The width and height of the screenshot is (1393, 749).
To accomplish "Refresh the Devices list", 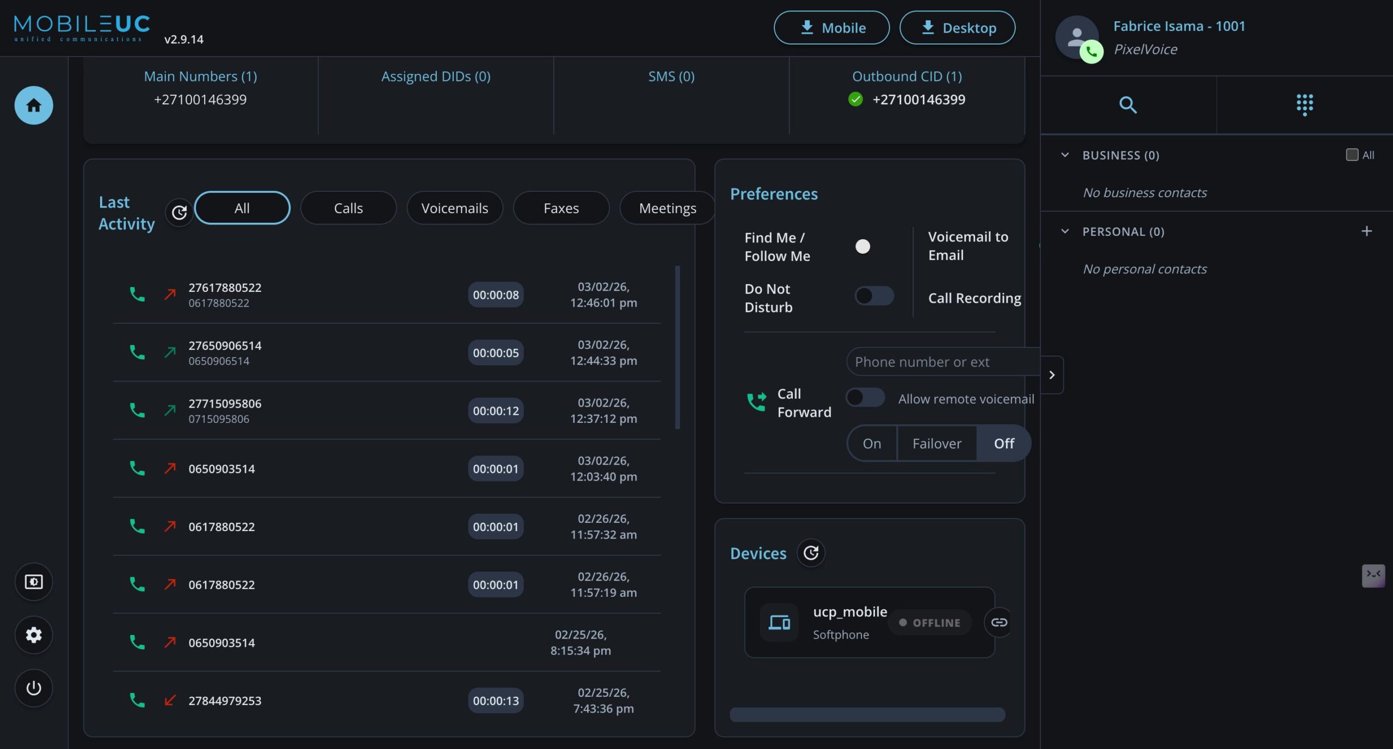I will pos(811,553).
